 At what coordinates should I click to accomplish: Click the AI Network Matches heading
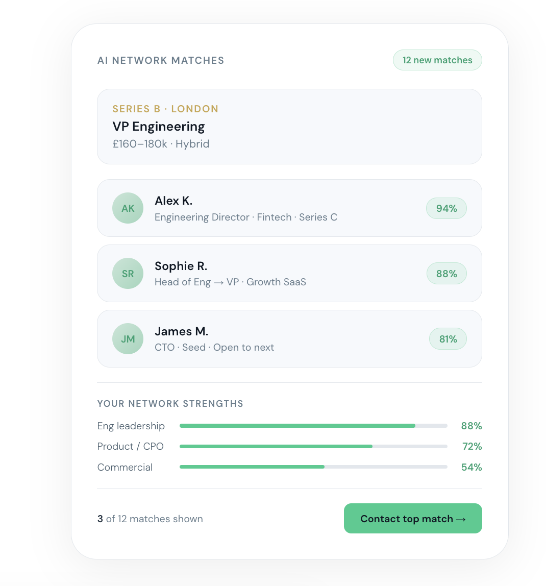(x=161, y=60)
